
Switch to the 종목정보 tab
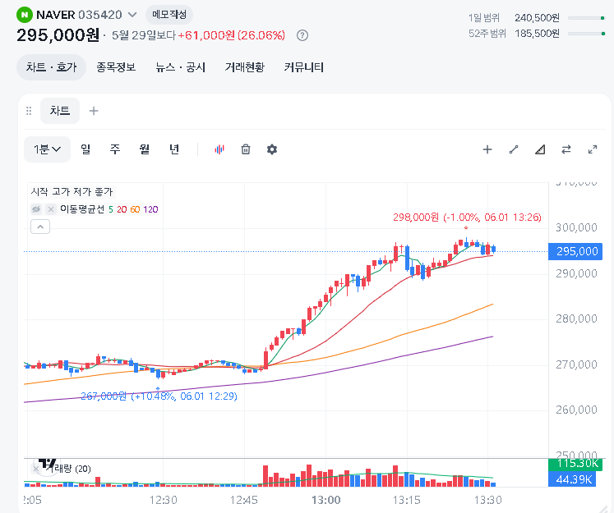(x=116, y=67)
